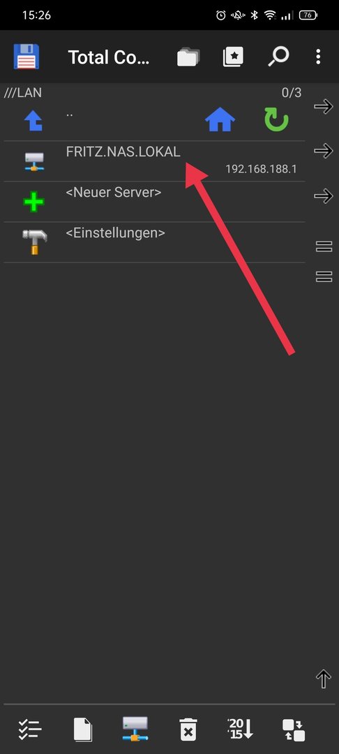
Task: Go up one level with blue arrow
Action: [x=33, y=120]
